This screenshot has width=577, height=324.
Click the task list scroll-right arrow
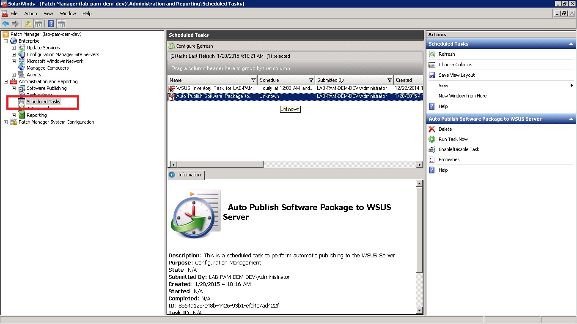point(419,165)
